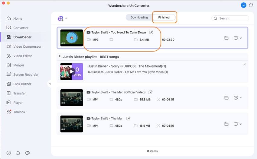Open the help question mark icon
Image resolution: width=257 pixels, height=159 pixels.
9,153
